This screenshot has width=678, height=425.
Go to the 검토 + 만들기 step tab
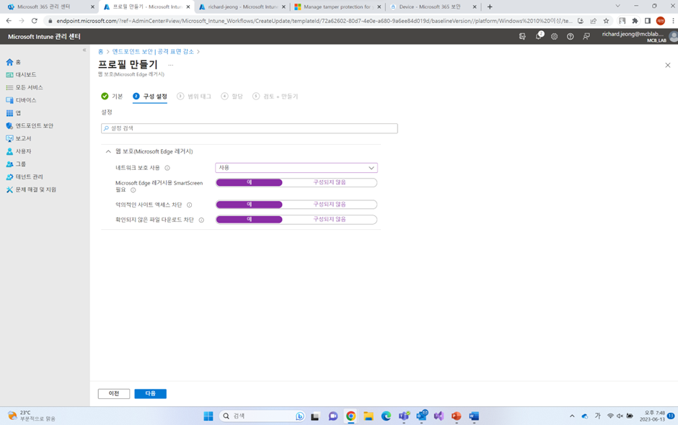tap(276, 97)
